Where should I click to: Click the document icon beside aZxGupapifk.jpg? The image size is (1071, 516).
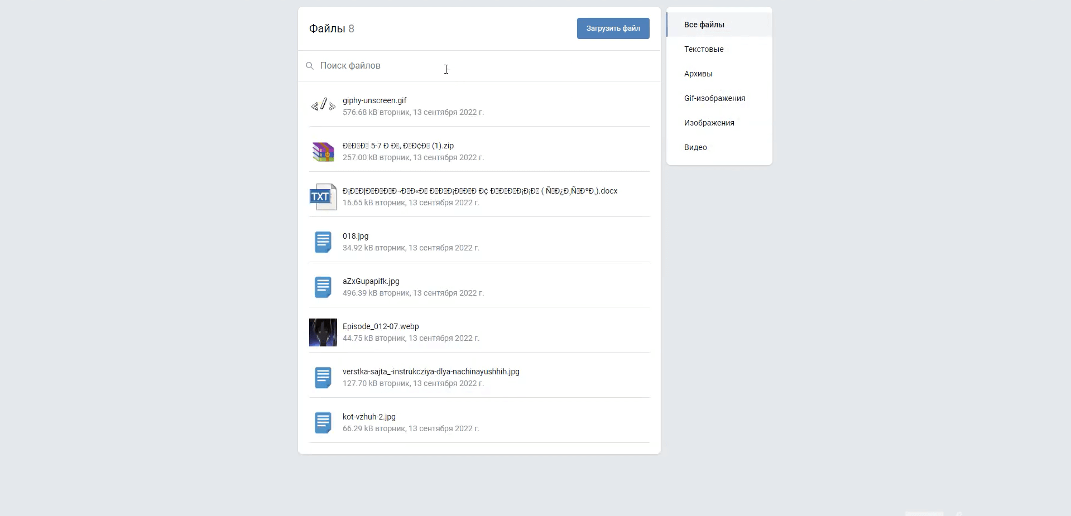coord(323,287)
